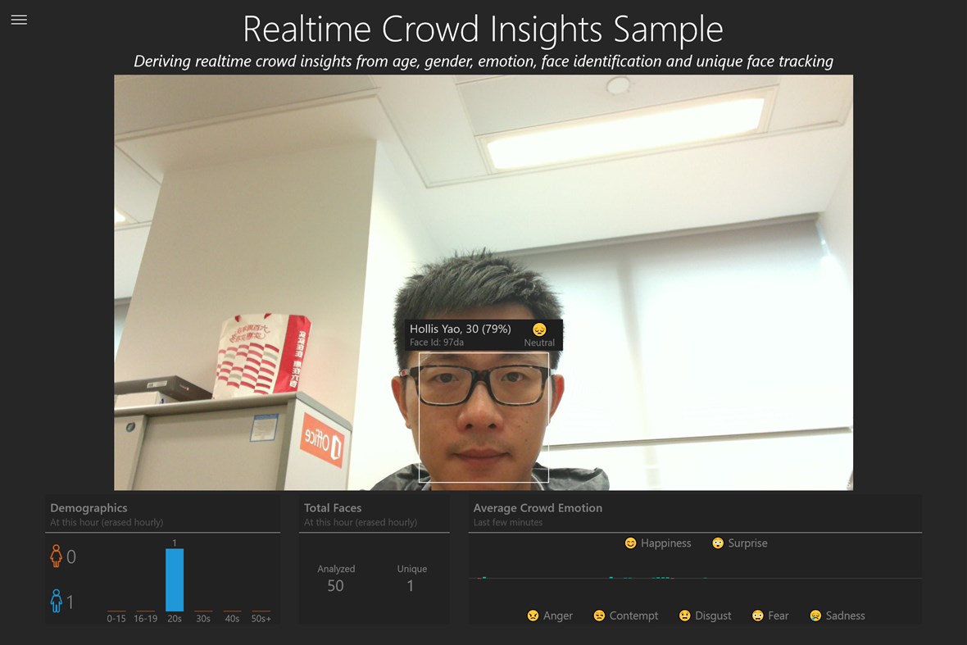Click the orange female demographics icon
This screenshot has width=967, height=645.
(x=58, y=554)
